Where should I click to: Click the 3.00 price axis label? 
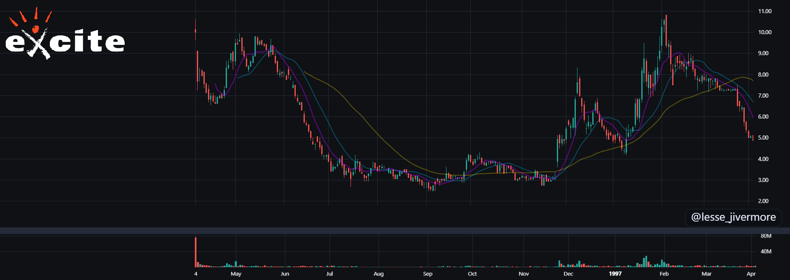pos(763,180)
